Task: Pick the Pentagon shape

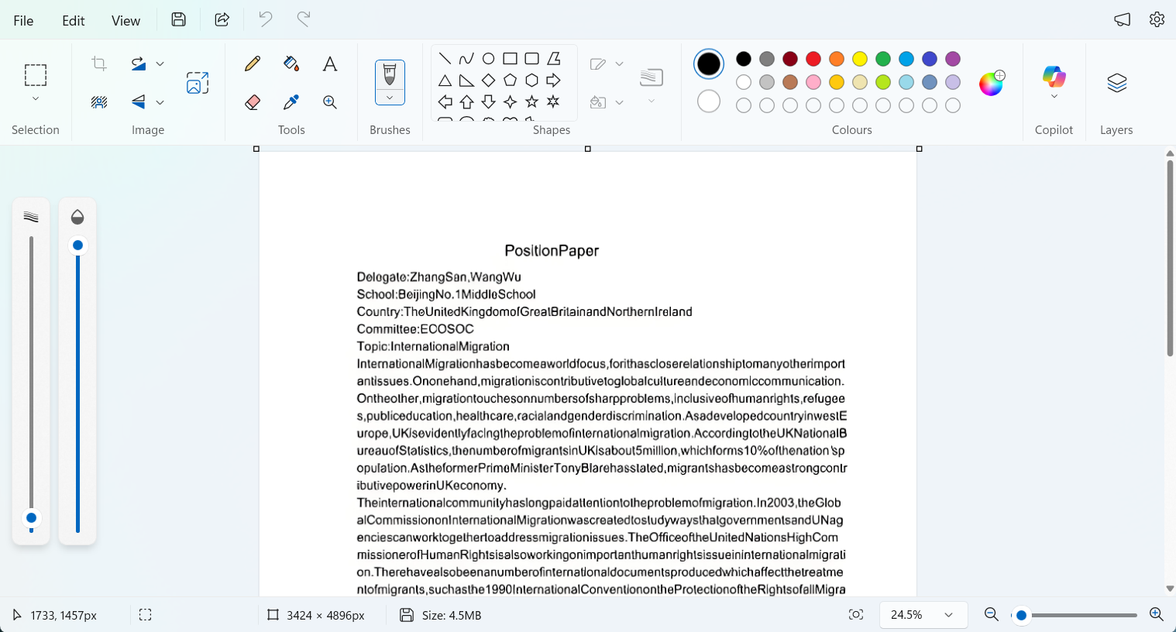Action: (510, 81)
